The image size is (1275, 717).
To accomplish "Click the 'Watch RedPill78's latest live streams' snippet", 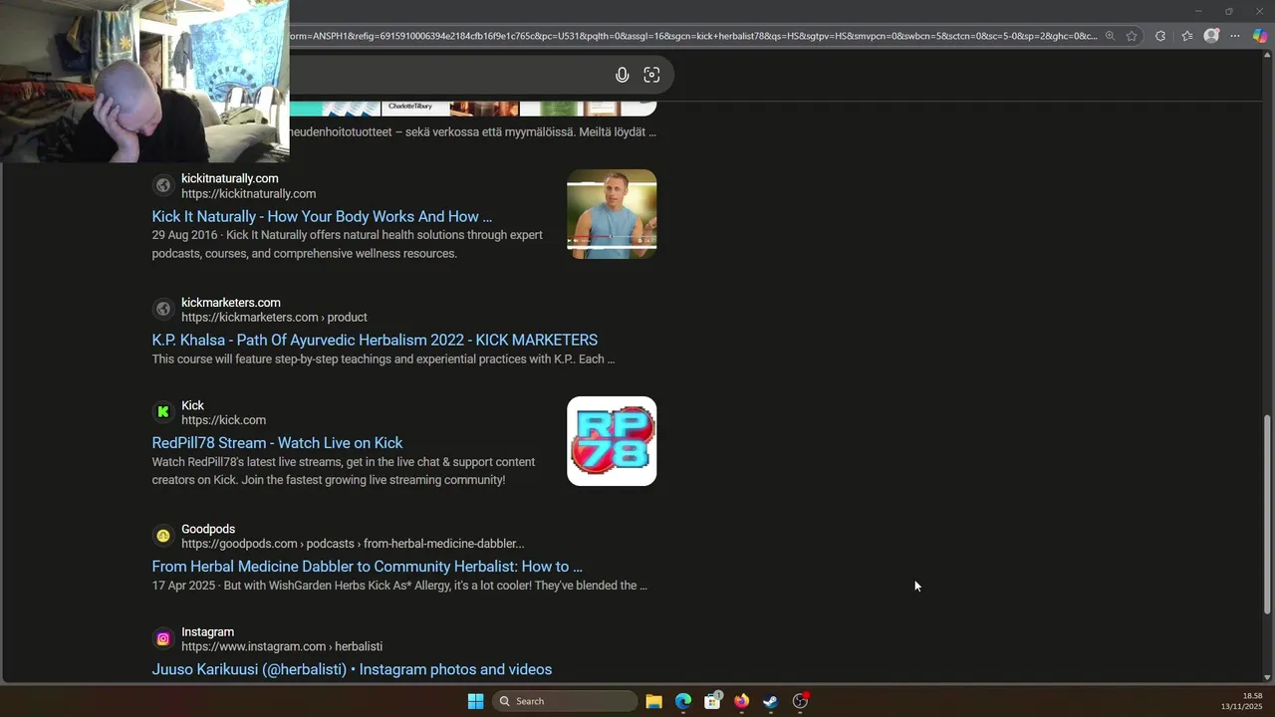I will [344, 471].
